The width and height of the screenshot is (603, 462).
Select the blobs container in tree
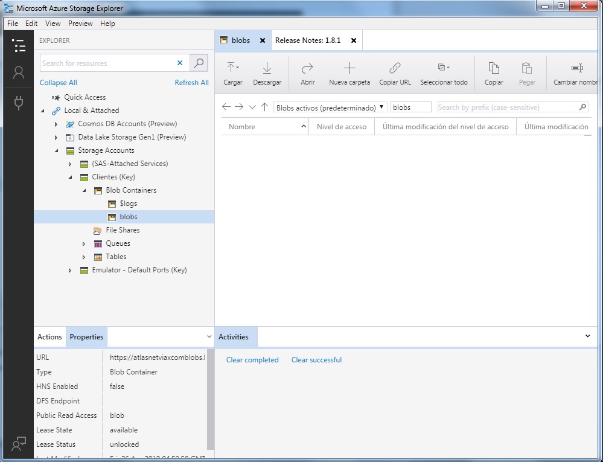point(124,217)
